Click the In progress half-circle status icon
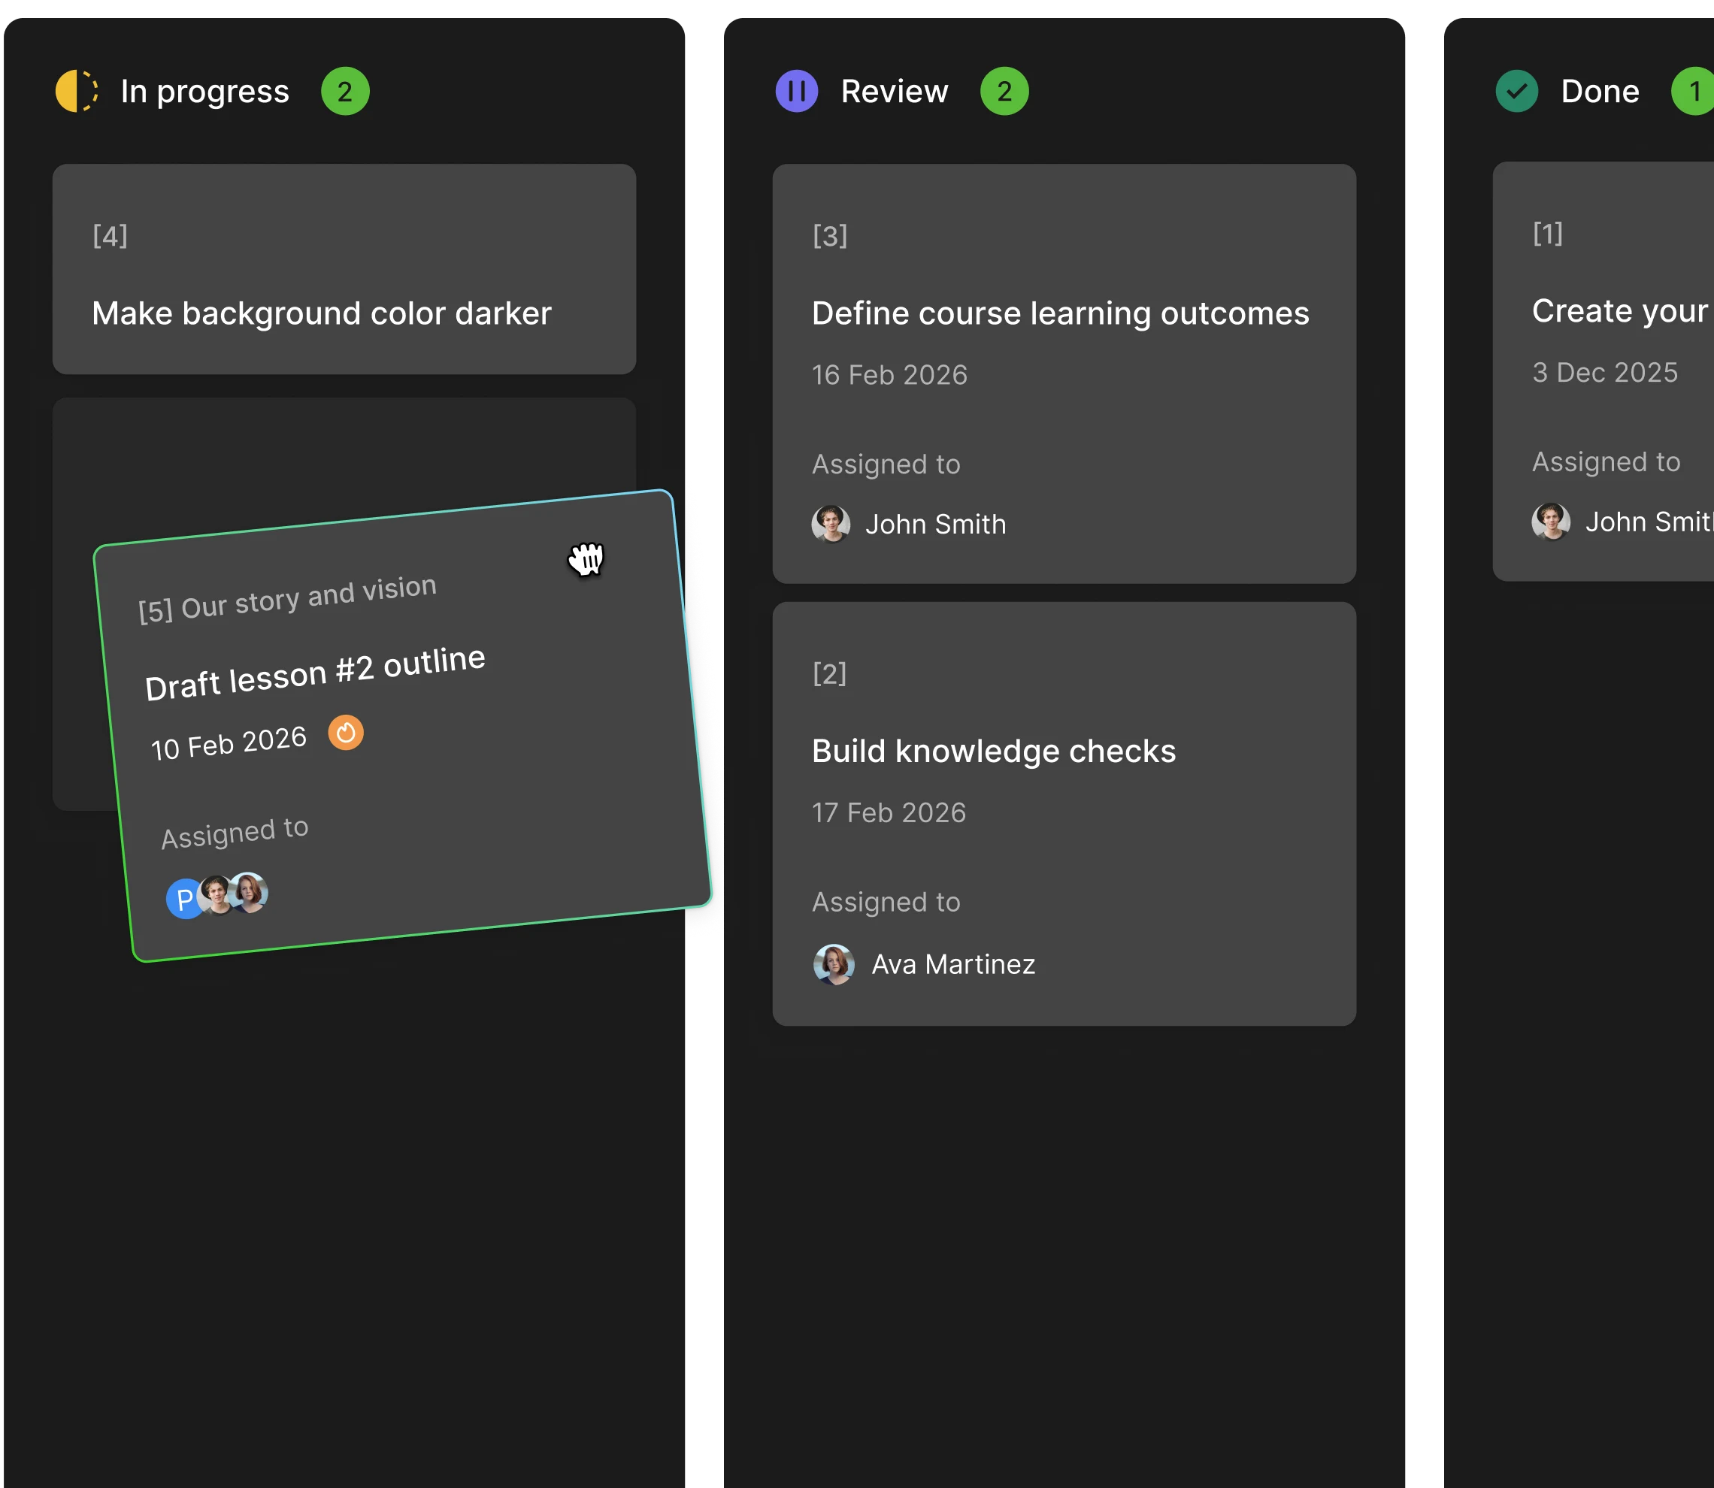 77,92
